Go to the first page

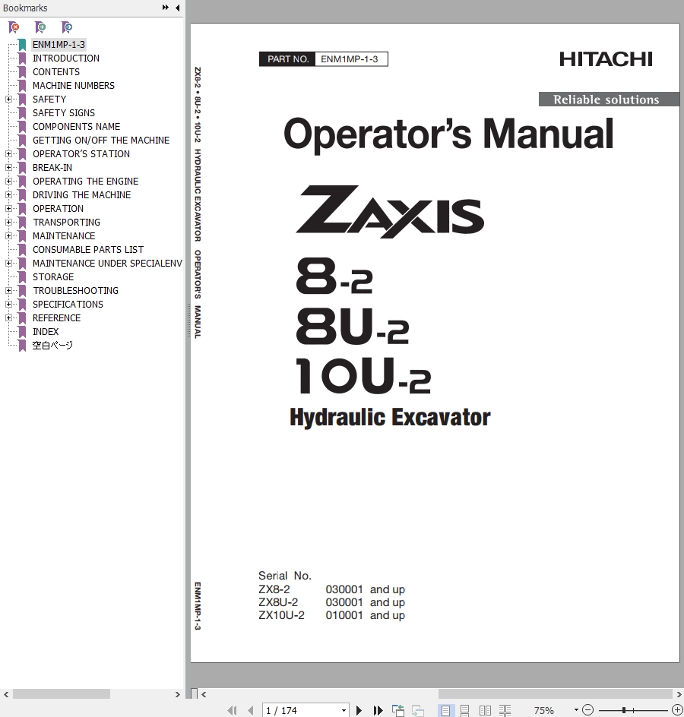click(x=233, y=710)
